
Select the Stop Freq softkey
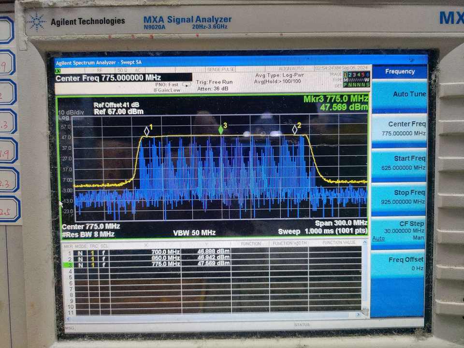click(x=399, y=197)
